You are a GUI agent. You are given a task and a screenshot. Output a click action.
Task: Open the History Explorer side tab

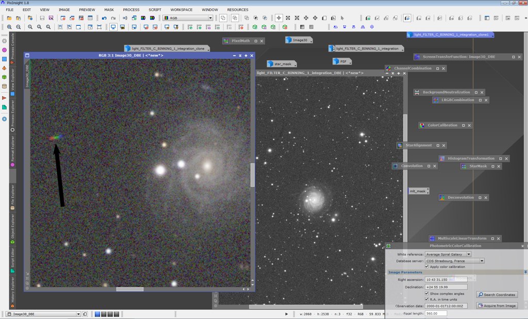point(12,292)
